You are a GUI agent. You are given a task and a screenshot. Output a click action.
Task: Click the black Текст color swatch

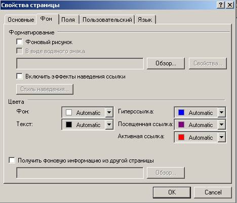point(69,125)
